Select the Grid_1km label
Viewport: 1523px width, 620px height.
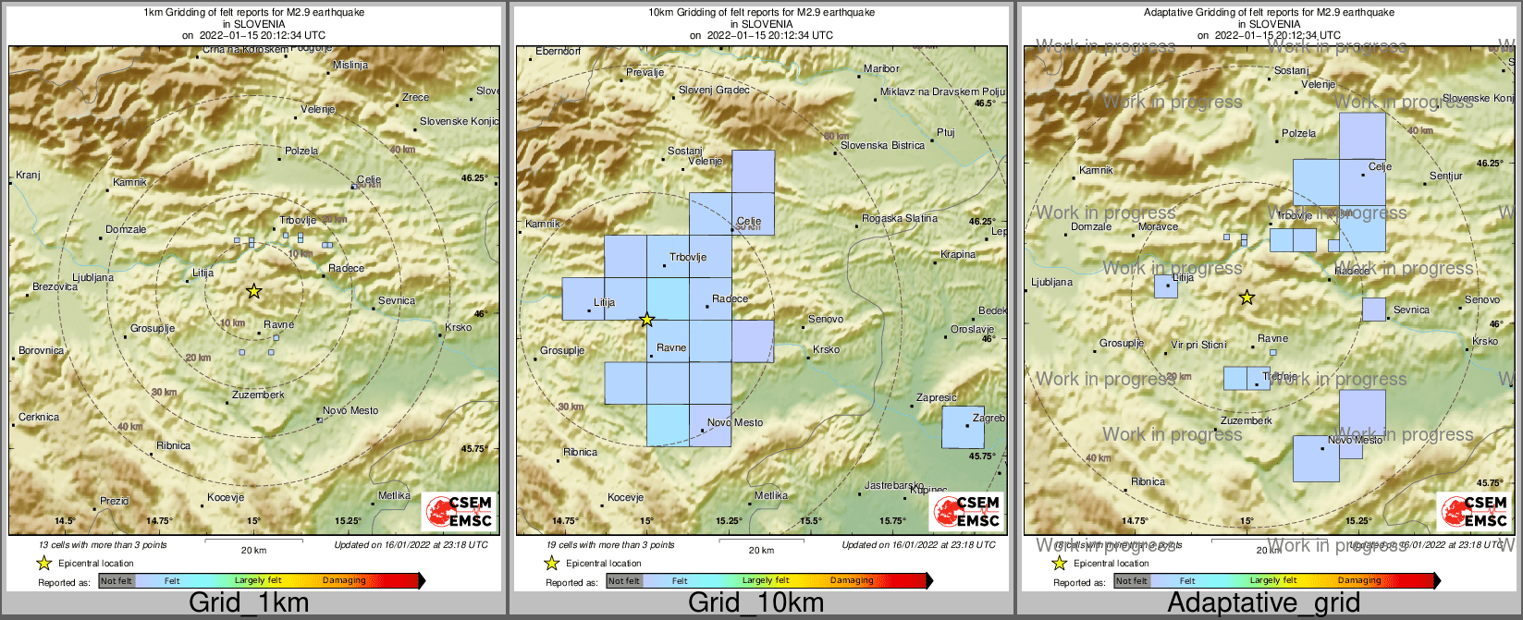pyautogui.click(x=249, y=602)
